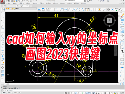
Task: Select the Spline tool in Draw toolbar
Action: [3, 47]
